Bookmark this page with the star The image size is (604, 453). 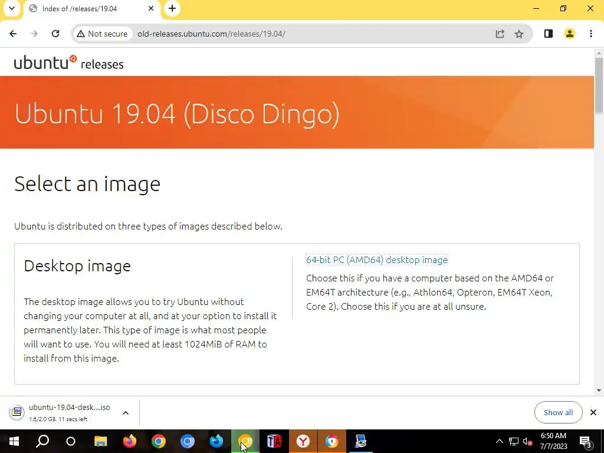click(519, 34)
